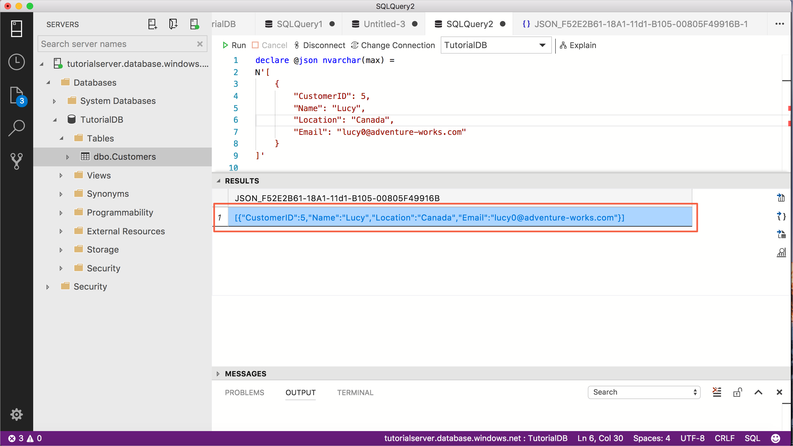Viewport: 793px width, 446px height.
Task: Select the TutorialDB connection dropdown
Action: pos(495,45)
